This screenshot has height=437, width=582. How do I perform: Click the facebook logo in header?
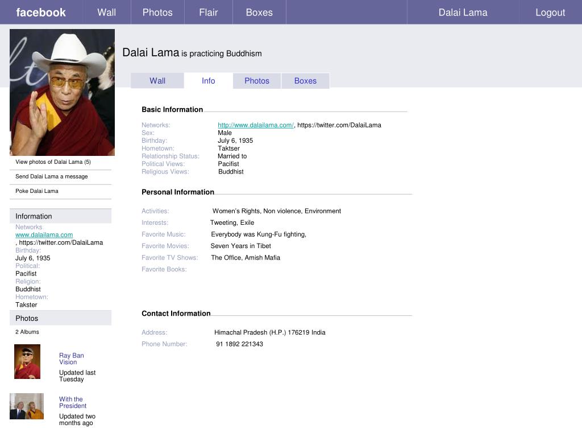41,13
